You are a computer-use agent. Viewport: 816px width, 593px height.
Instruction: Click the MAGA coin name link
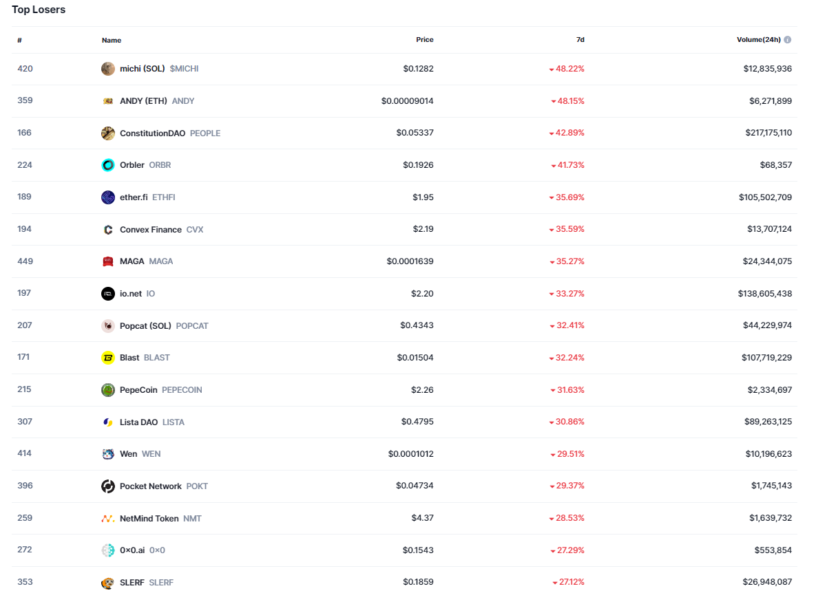pyautogui.click(x=132, y=261)
